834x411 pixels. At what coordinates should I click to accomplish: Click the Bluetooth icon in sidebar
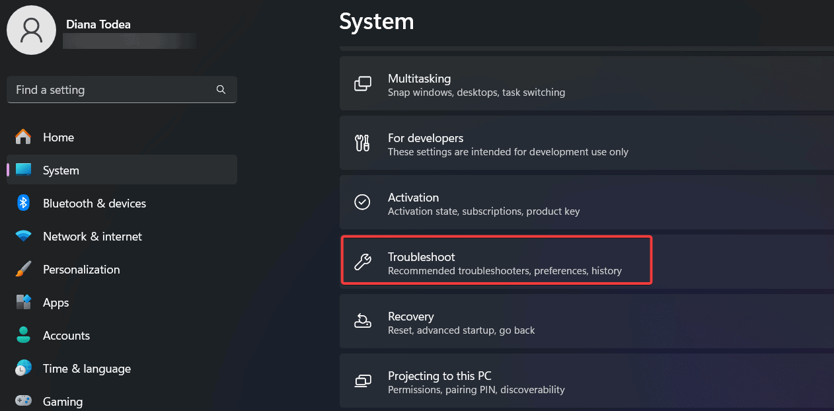(x=24, y=204)
